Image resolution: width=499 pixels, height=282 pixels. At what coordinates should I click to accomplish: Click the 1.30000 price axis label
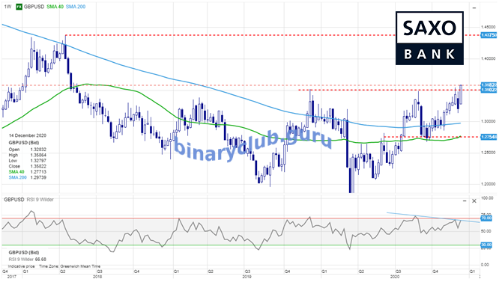(x=489, y=121)
